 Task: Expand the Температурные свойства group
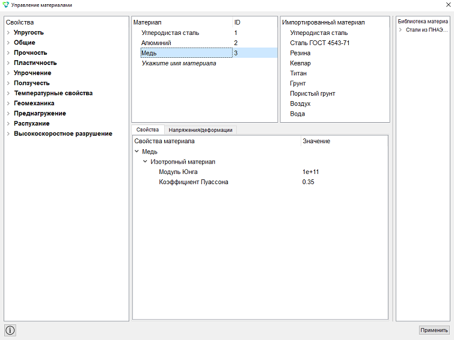point(8,93)
